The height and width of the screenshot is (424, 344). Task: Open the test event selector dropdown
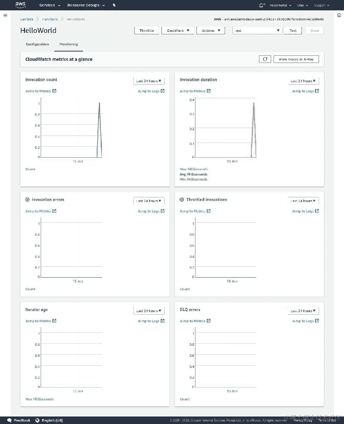[257, 30]
